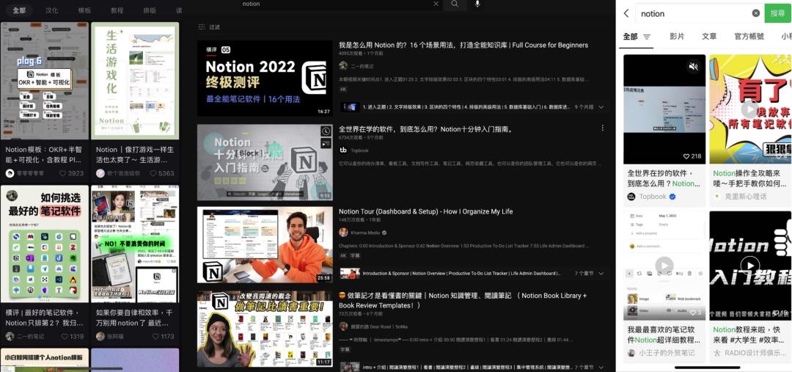This screenshot has width=792, height=372.
Task: Play the 有了 Notion操作全攻略 video
Action: [x=750, y=109]
